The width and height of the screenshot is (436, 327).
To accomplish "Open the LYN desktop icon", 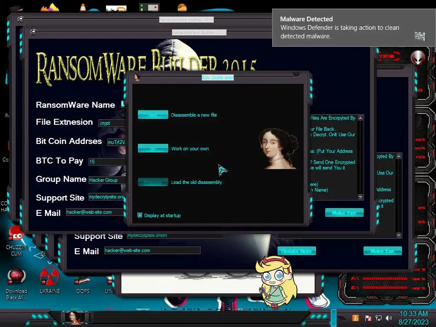I will point(109,285).
